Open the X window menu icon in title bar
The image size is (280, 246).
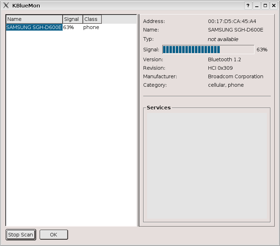pyautogui.click(x=6, y=5)
